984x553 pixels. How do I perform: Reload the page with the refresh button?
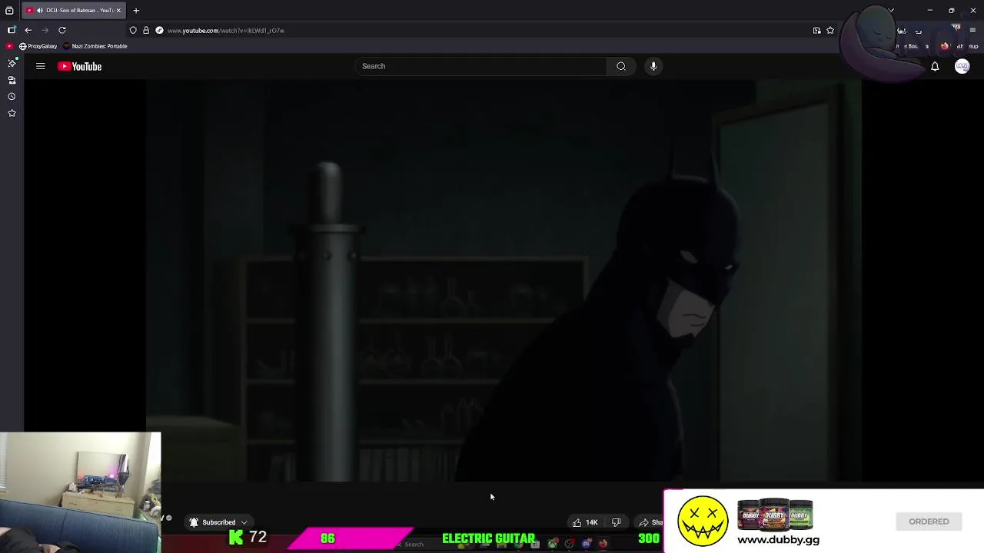coord(62,30)
